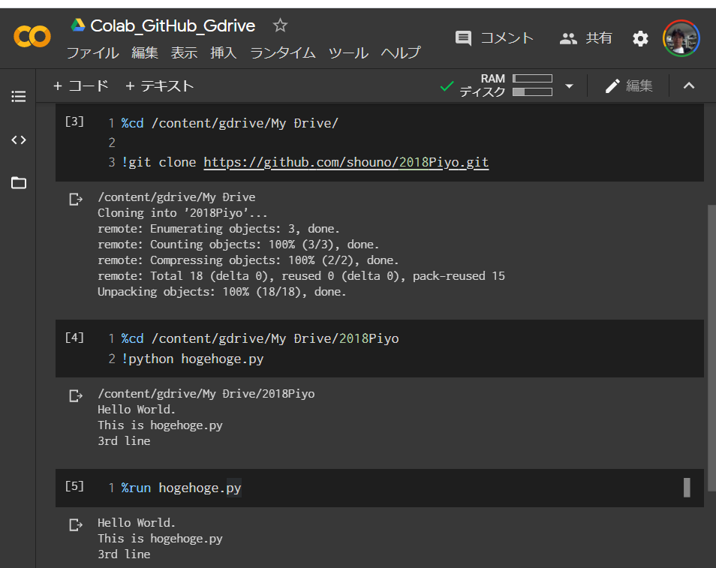Click the ディスク usage bar
The width and height of the screenshot is (716, 568).
(x=532, y=92)
